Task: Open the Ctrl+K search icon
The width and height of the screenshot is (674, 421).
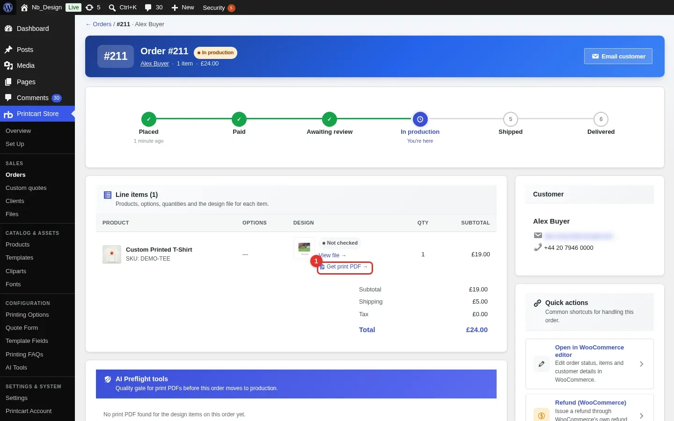Action: click(112, 7)
